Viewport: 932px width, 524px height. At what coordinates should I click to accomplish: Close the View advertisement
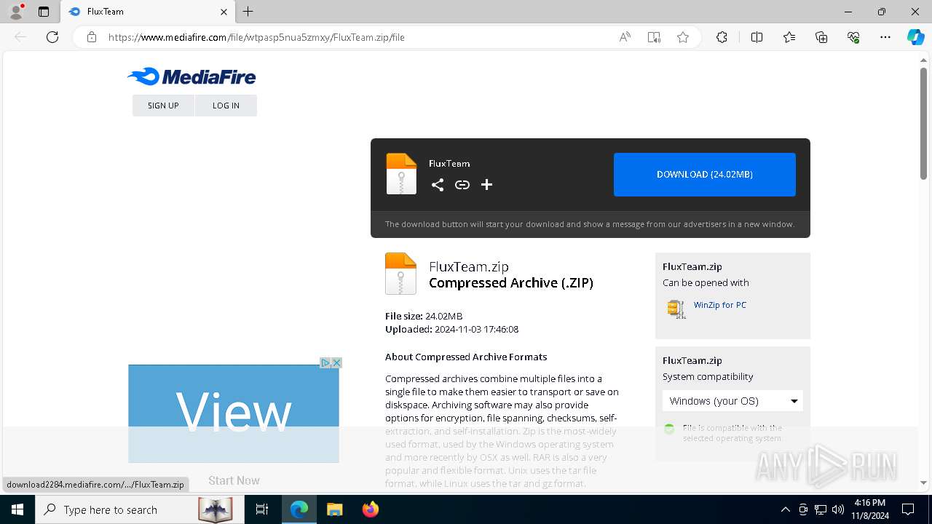336,362
